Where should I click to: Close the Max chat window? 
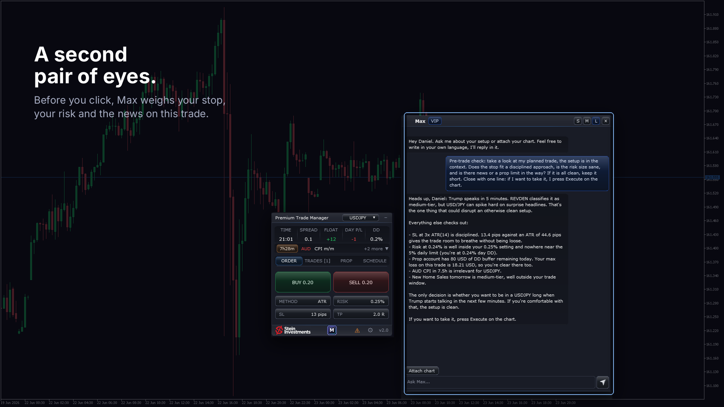click(606, 121)
